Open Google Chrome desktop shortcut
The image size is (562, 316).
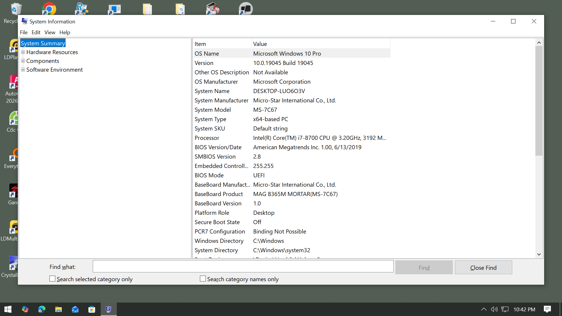click(49, 9)
